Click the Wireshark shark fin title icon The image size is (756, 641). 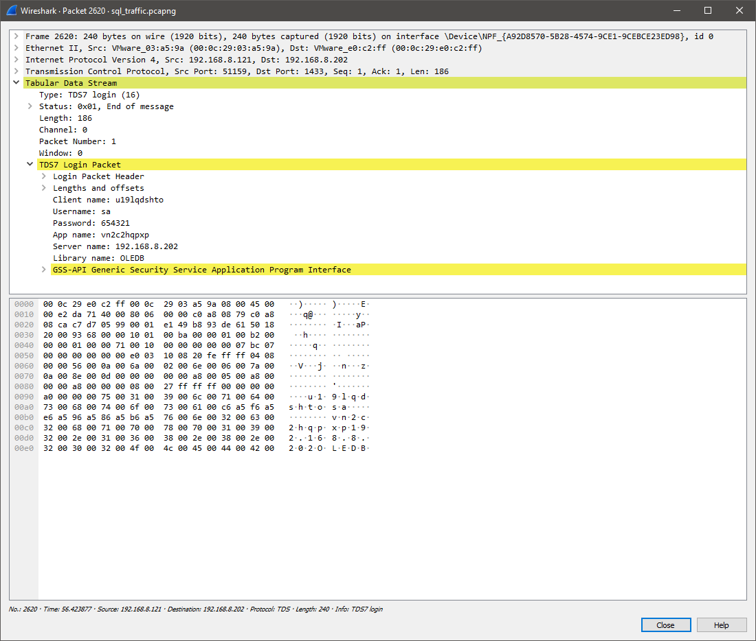pos(12,10)
